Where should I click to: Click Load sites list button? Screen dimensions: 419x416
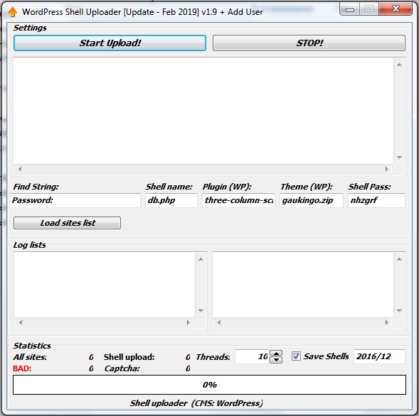(x=67, y=223)
